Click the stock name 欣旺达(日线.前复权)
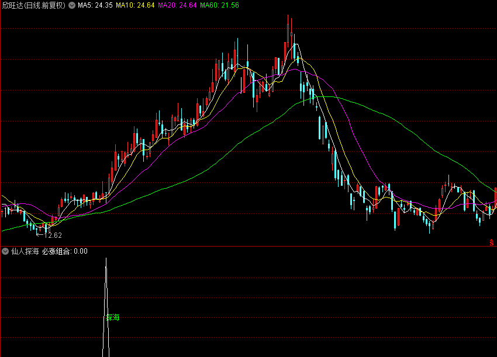 (x=33, y=5)
